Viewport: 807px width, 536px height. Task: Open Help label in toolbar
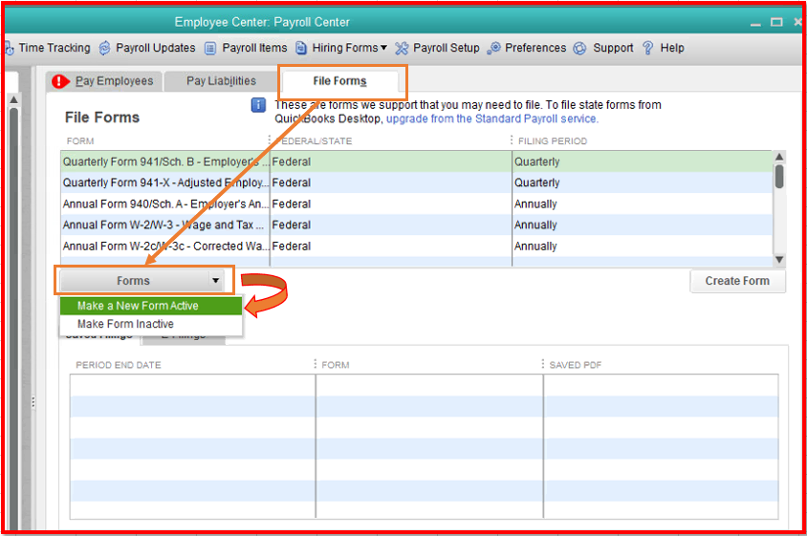(672, 48)
